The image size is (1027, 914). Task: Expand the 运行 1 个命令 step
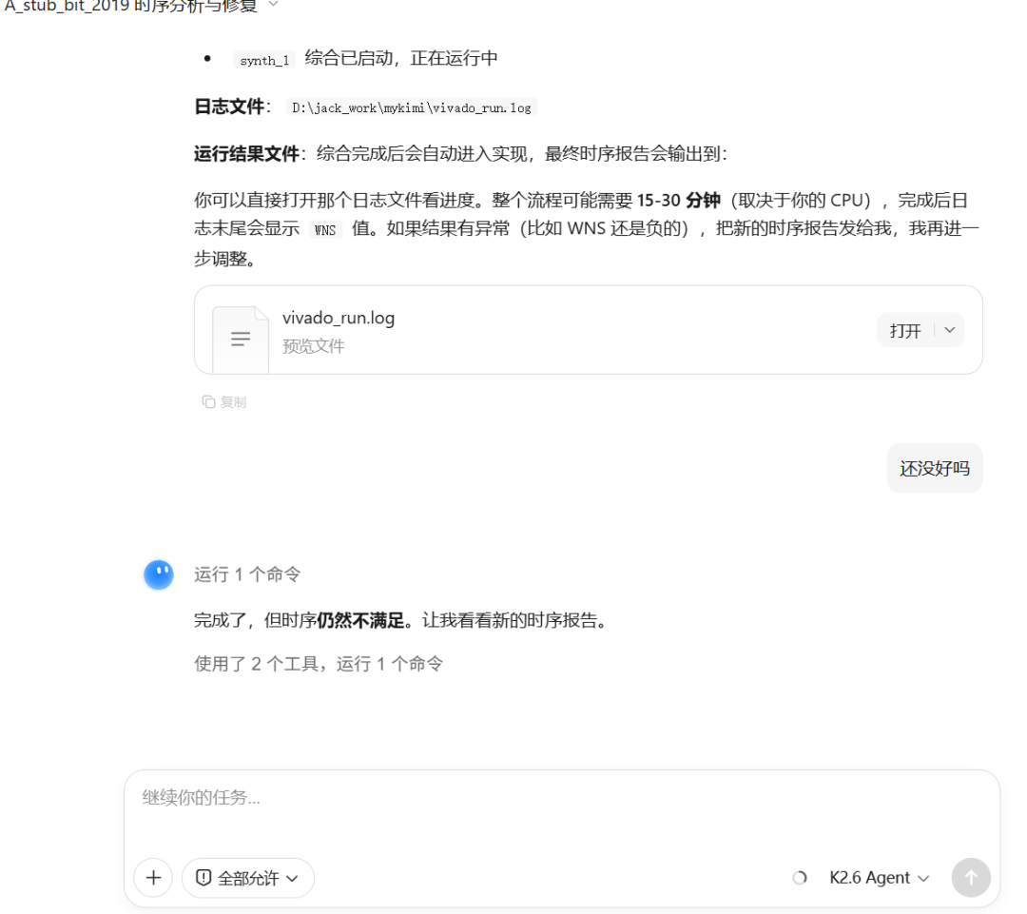pyautogui.click(x=247, y=574)
